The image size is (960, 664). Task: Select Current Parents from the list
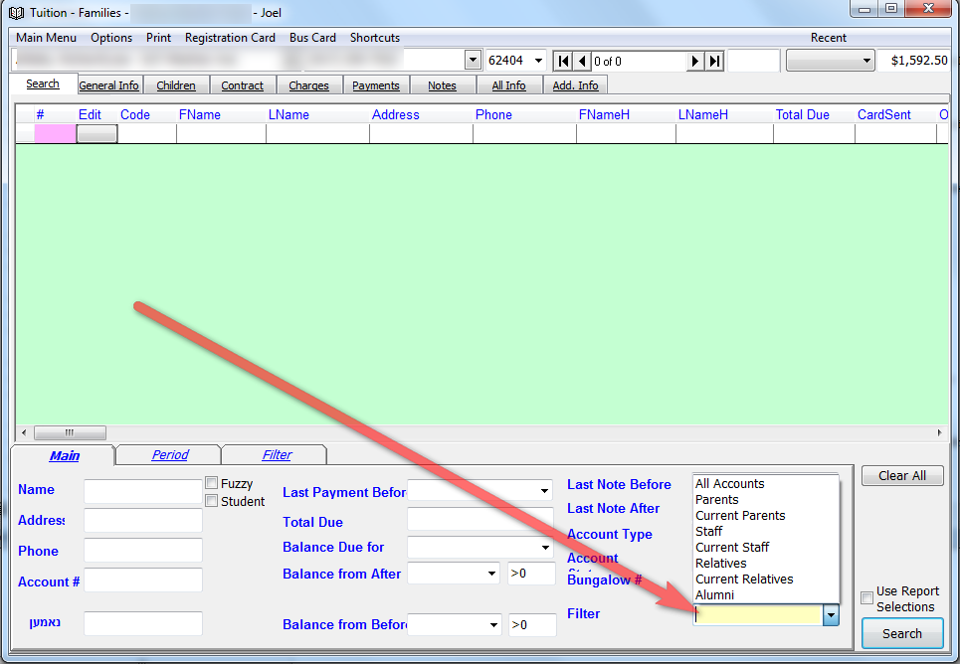(740, 516)
